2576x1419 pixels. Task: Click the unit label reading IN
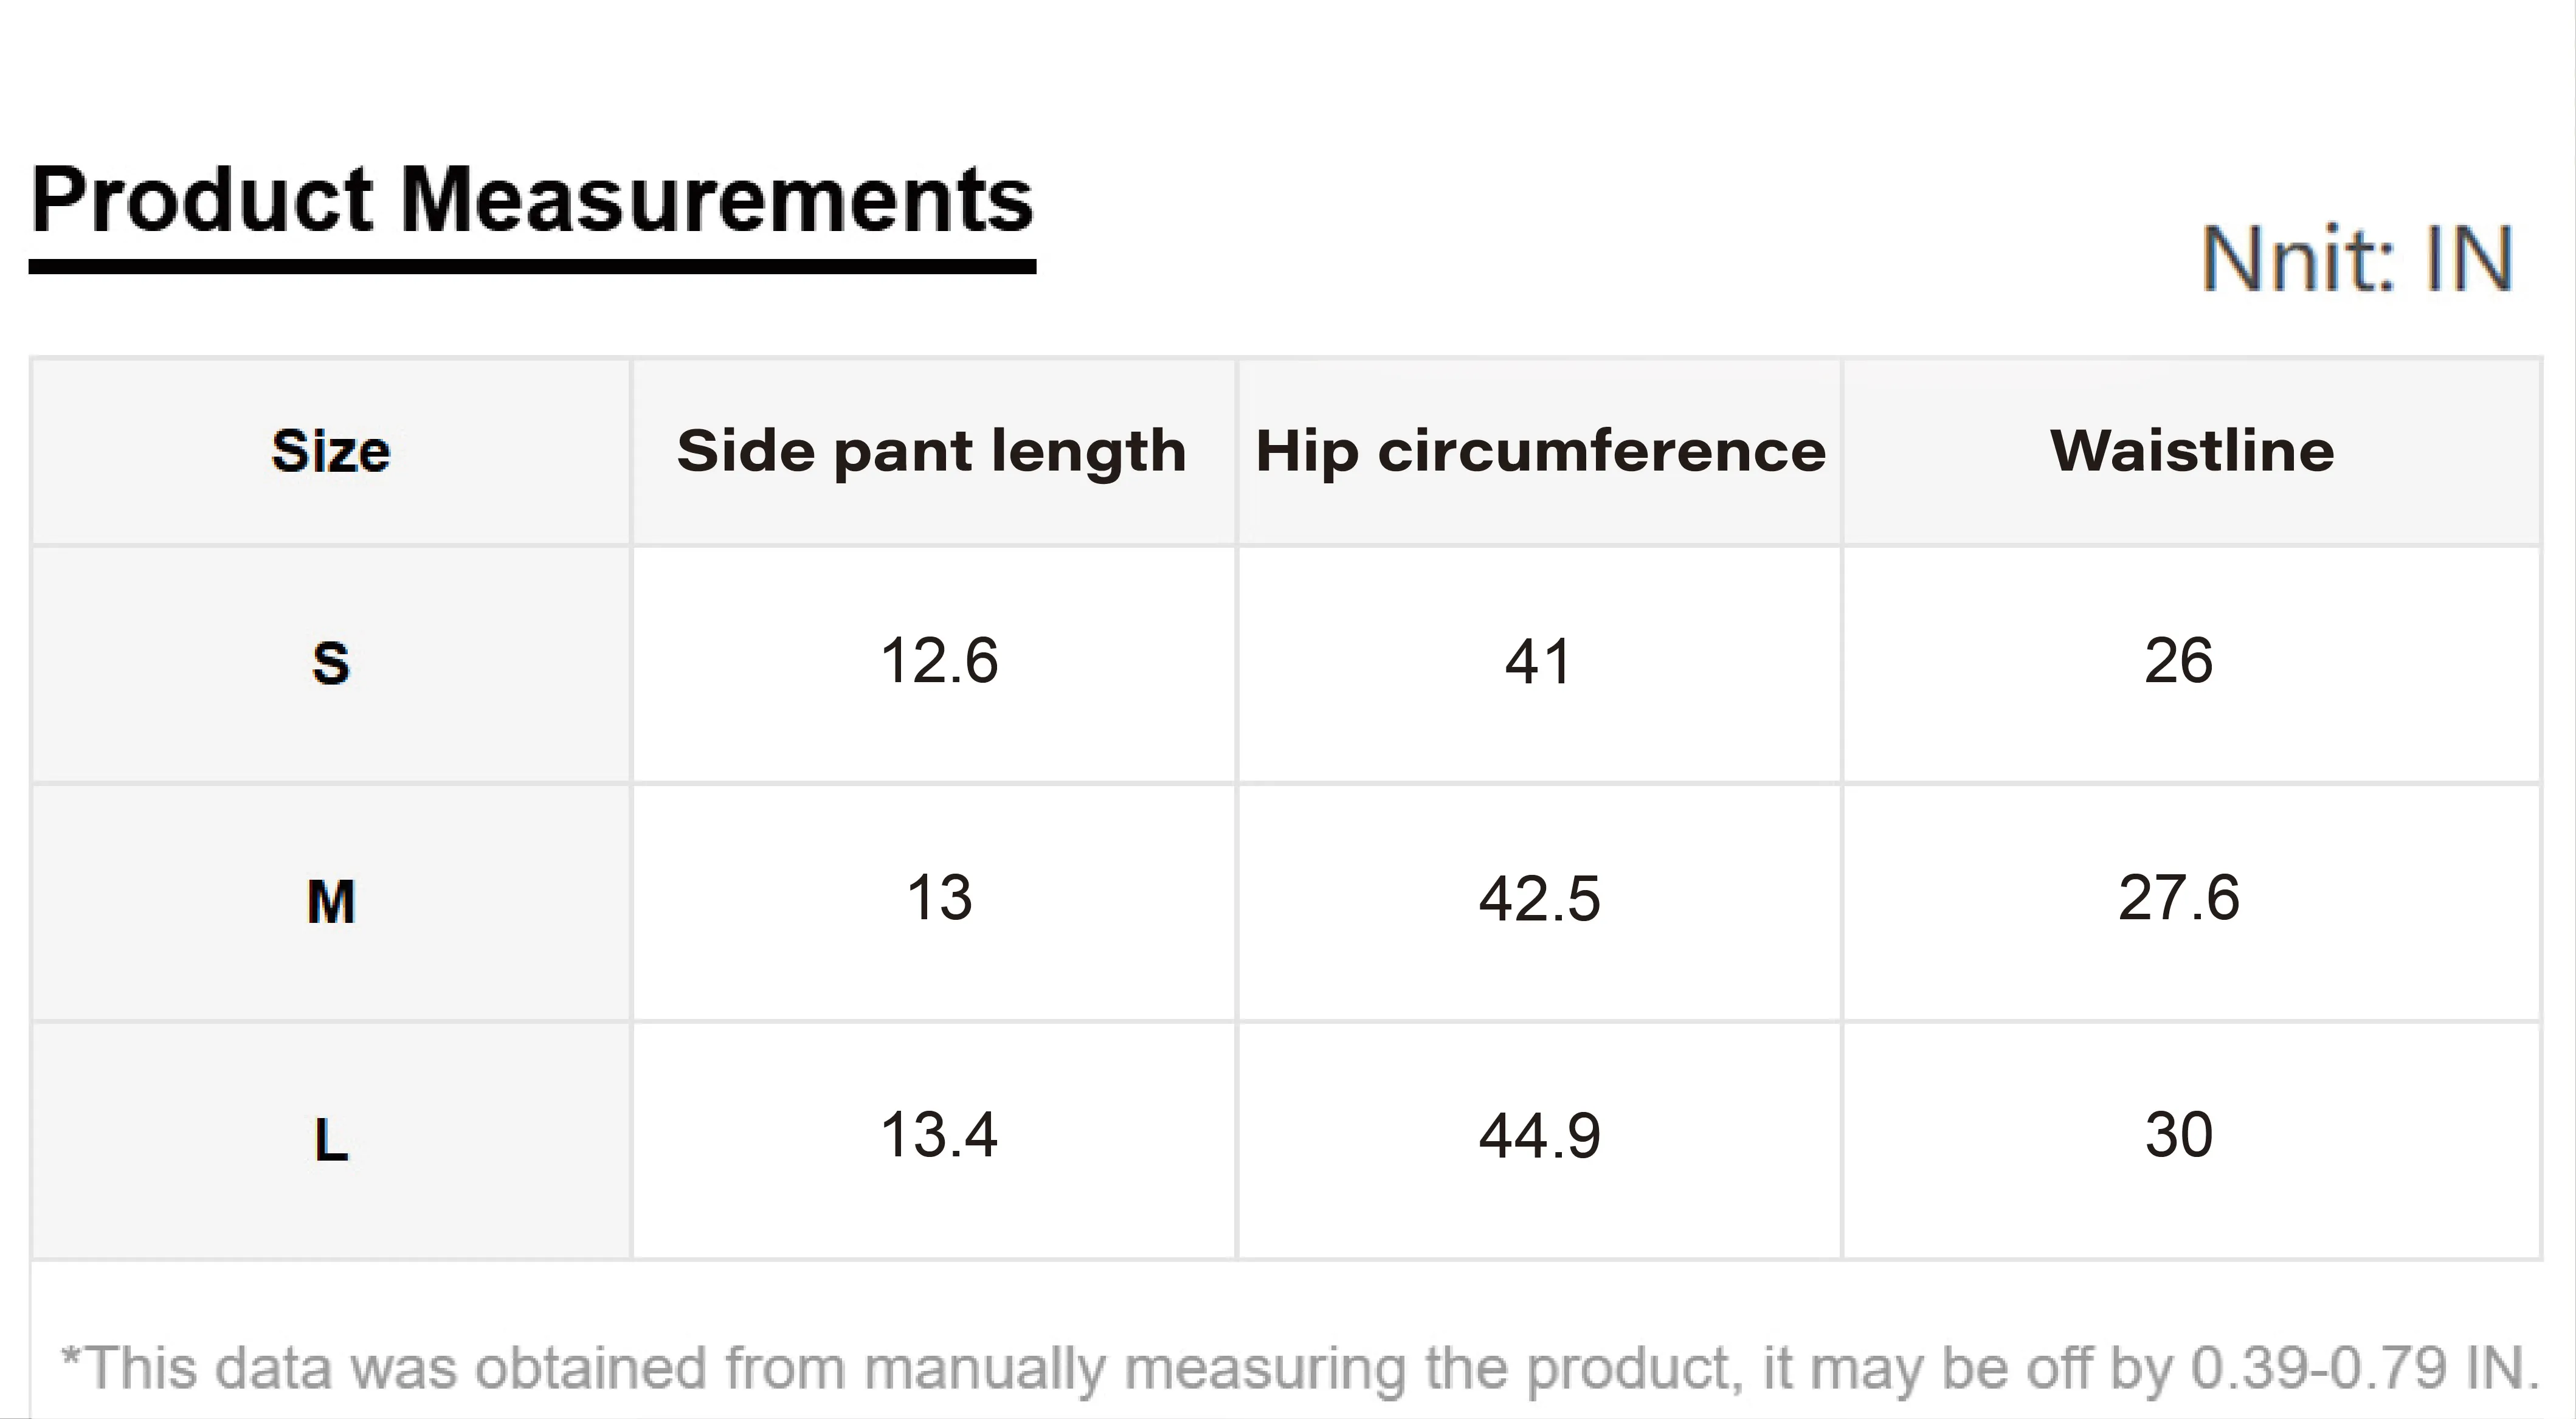tap(2357, 260)
